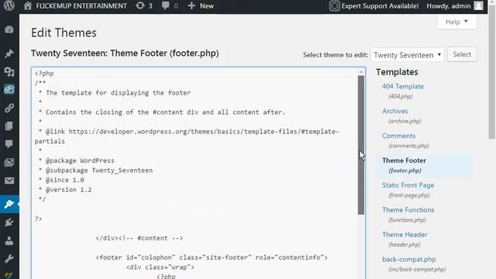Click the browser page vertical scrollbar
The width and height of the screenshot is (496, 279).
pyautogui.click(x=491, y=73)
